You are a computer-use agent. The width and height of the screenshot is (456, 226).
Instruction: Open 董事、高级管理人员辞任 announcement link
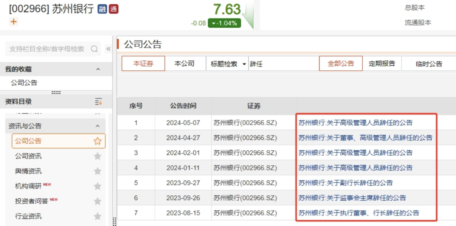365,138
